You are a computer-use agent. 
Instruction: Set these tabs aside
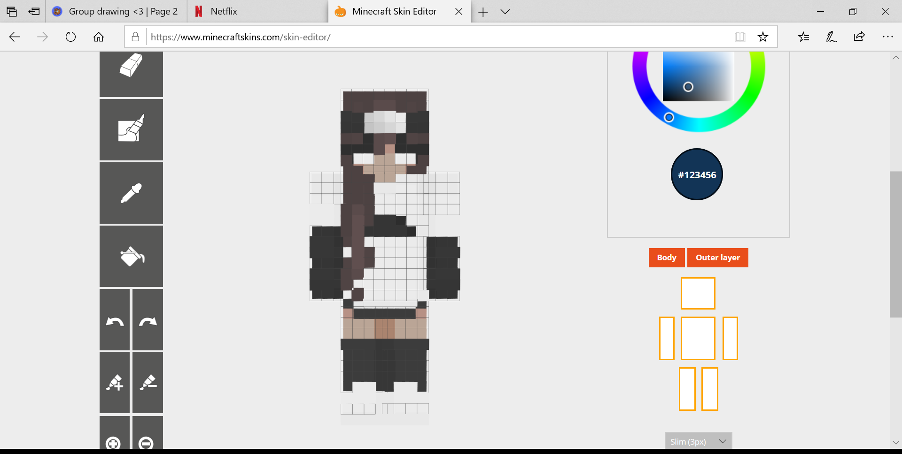point(34,11)
